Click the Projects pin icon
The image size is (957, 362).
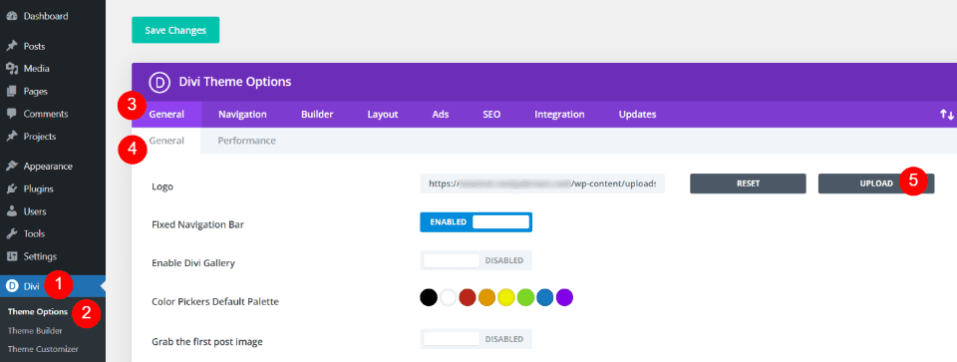pyautogui.click(x=11, y=137)
